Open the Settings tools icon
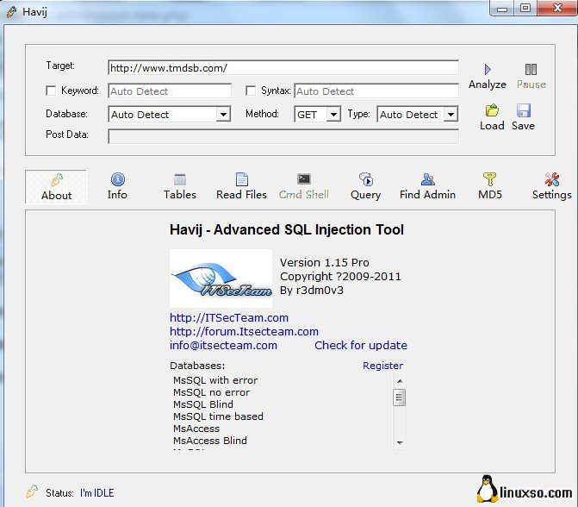 pyautogui.click(x=552, y=179)
